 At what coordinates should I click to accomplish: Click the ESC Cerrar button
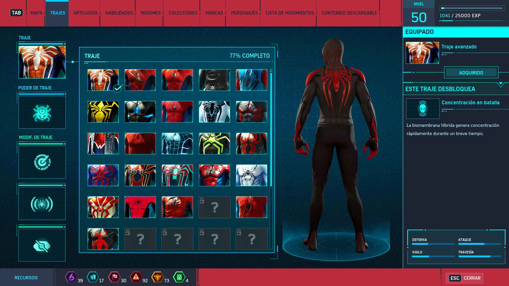464,278
